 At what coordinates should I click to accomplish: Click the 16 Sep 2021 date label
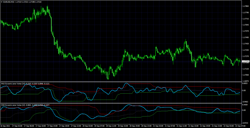pyautogui.click(x=5, y=126)
